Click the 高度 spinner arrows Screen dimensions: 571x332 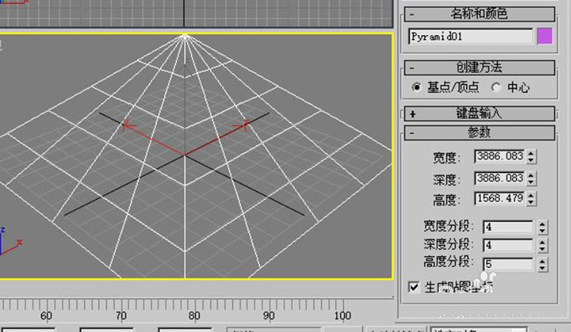coord(531,198)
